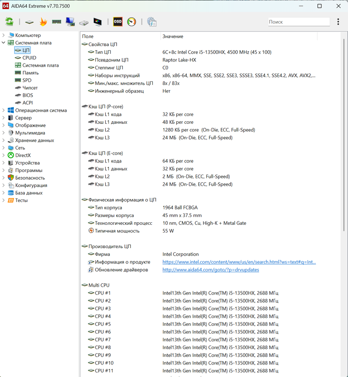This screenshot has width=348, height=377.
Task: Collapse the Системная плата tree node
Action: 4,43
